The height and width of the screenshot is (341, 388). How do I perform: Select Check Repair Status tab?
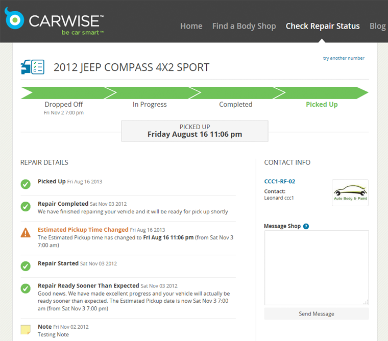click(323, 26)
